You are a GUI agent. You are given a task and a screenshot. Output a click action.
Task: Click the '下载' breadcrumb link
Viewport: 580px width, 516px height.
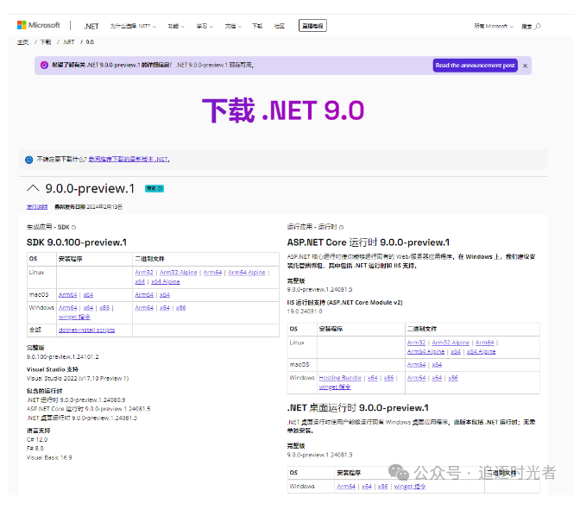(46, 42)
